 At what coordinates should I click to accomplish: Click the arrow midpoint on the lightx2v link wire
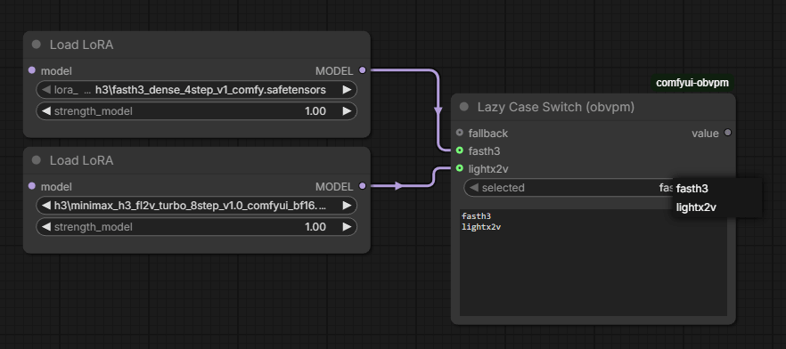(398, 186)
